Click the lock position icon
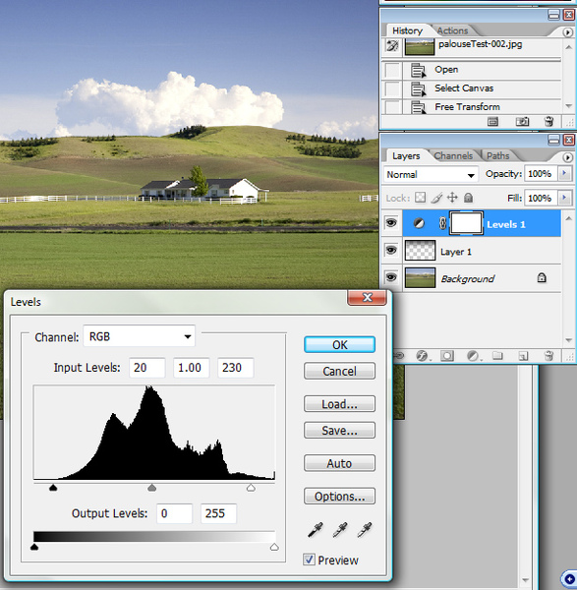 tap(452, 198)
